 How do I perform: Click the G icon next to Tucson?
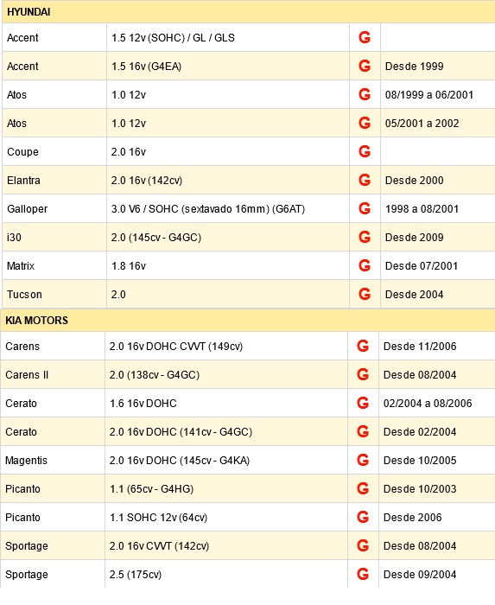tap(365, 295)
